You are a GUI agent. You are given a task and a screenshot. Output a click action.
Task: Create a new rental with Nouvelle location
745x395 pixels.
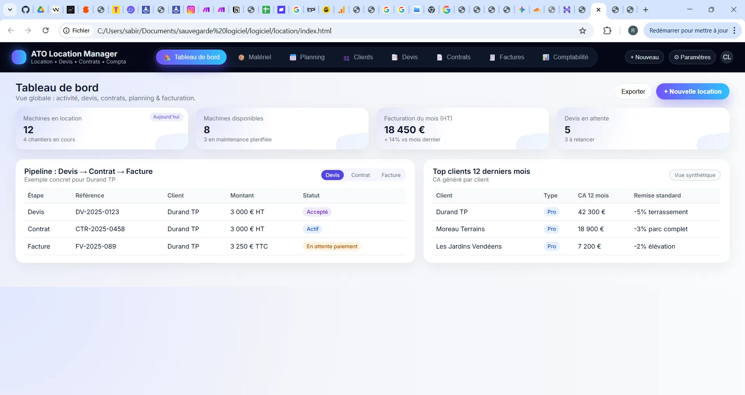click(x=692, y=91)
